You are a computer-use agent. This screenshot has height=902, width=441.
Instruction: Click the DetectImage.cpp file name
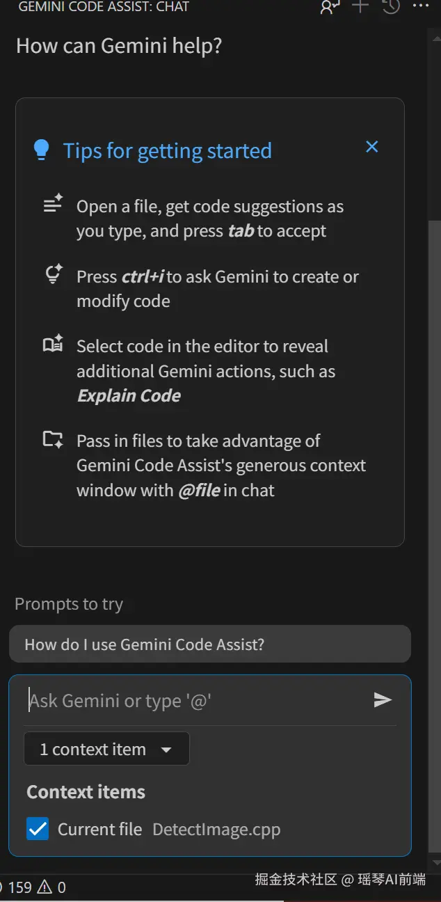(x=216, y=830)
